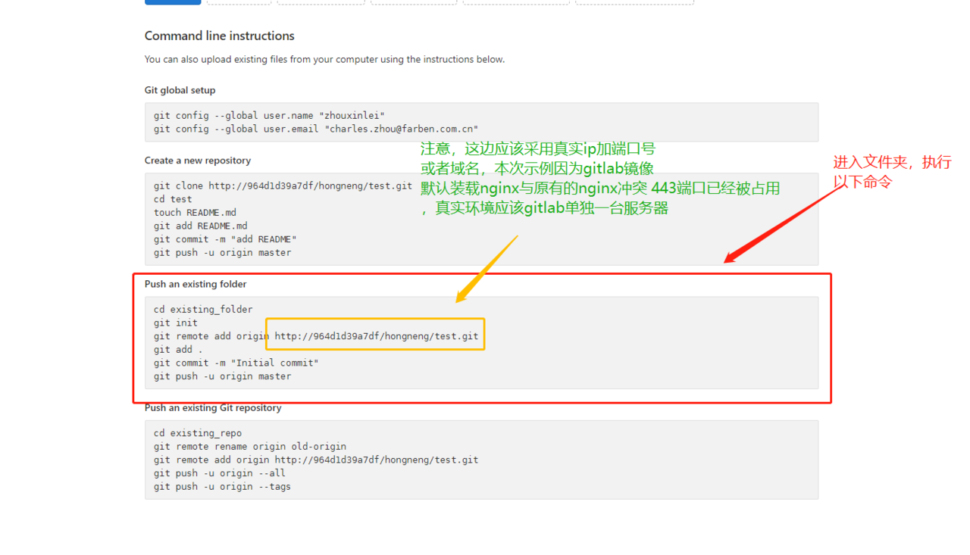
Task: Click the "cd existing_repo" line
Action: click(x=198, y=433)
